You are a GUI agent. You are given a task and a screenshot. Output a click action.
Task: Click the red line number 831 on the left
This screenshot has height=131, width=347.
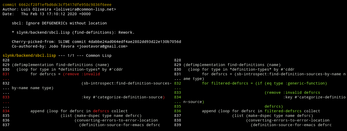click(6, 74)
